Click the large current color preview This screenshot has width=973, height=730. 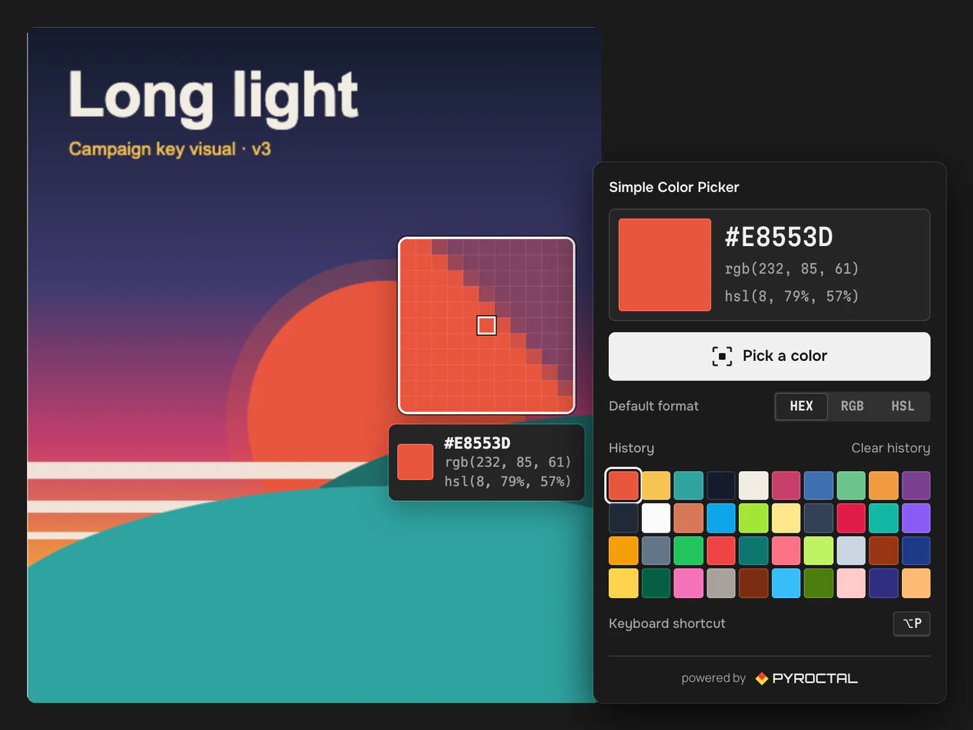click(x=665, y=265)
